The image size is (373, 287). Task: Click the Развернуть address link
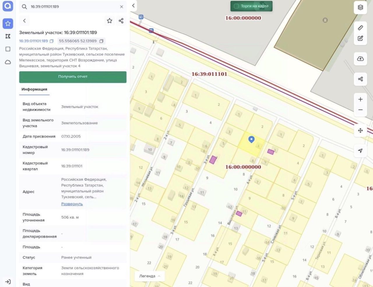72,204
